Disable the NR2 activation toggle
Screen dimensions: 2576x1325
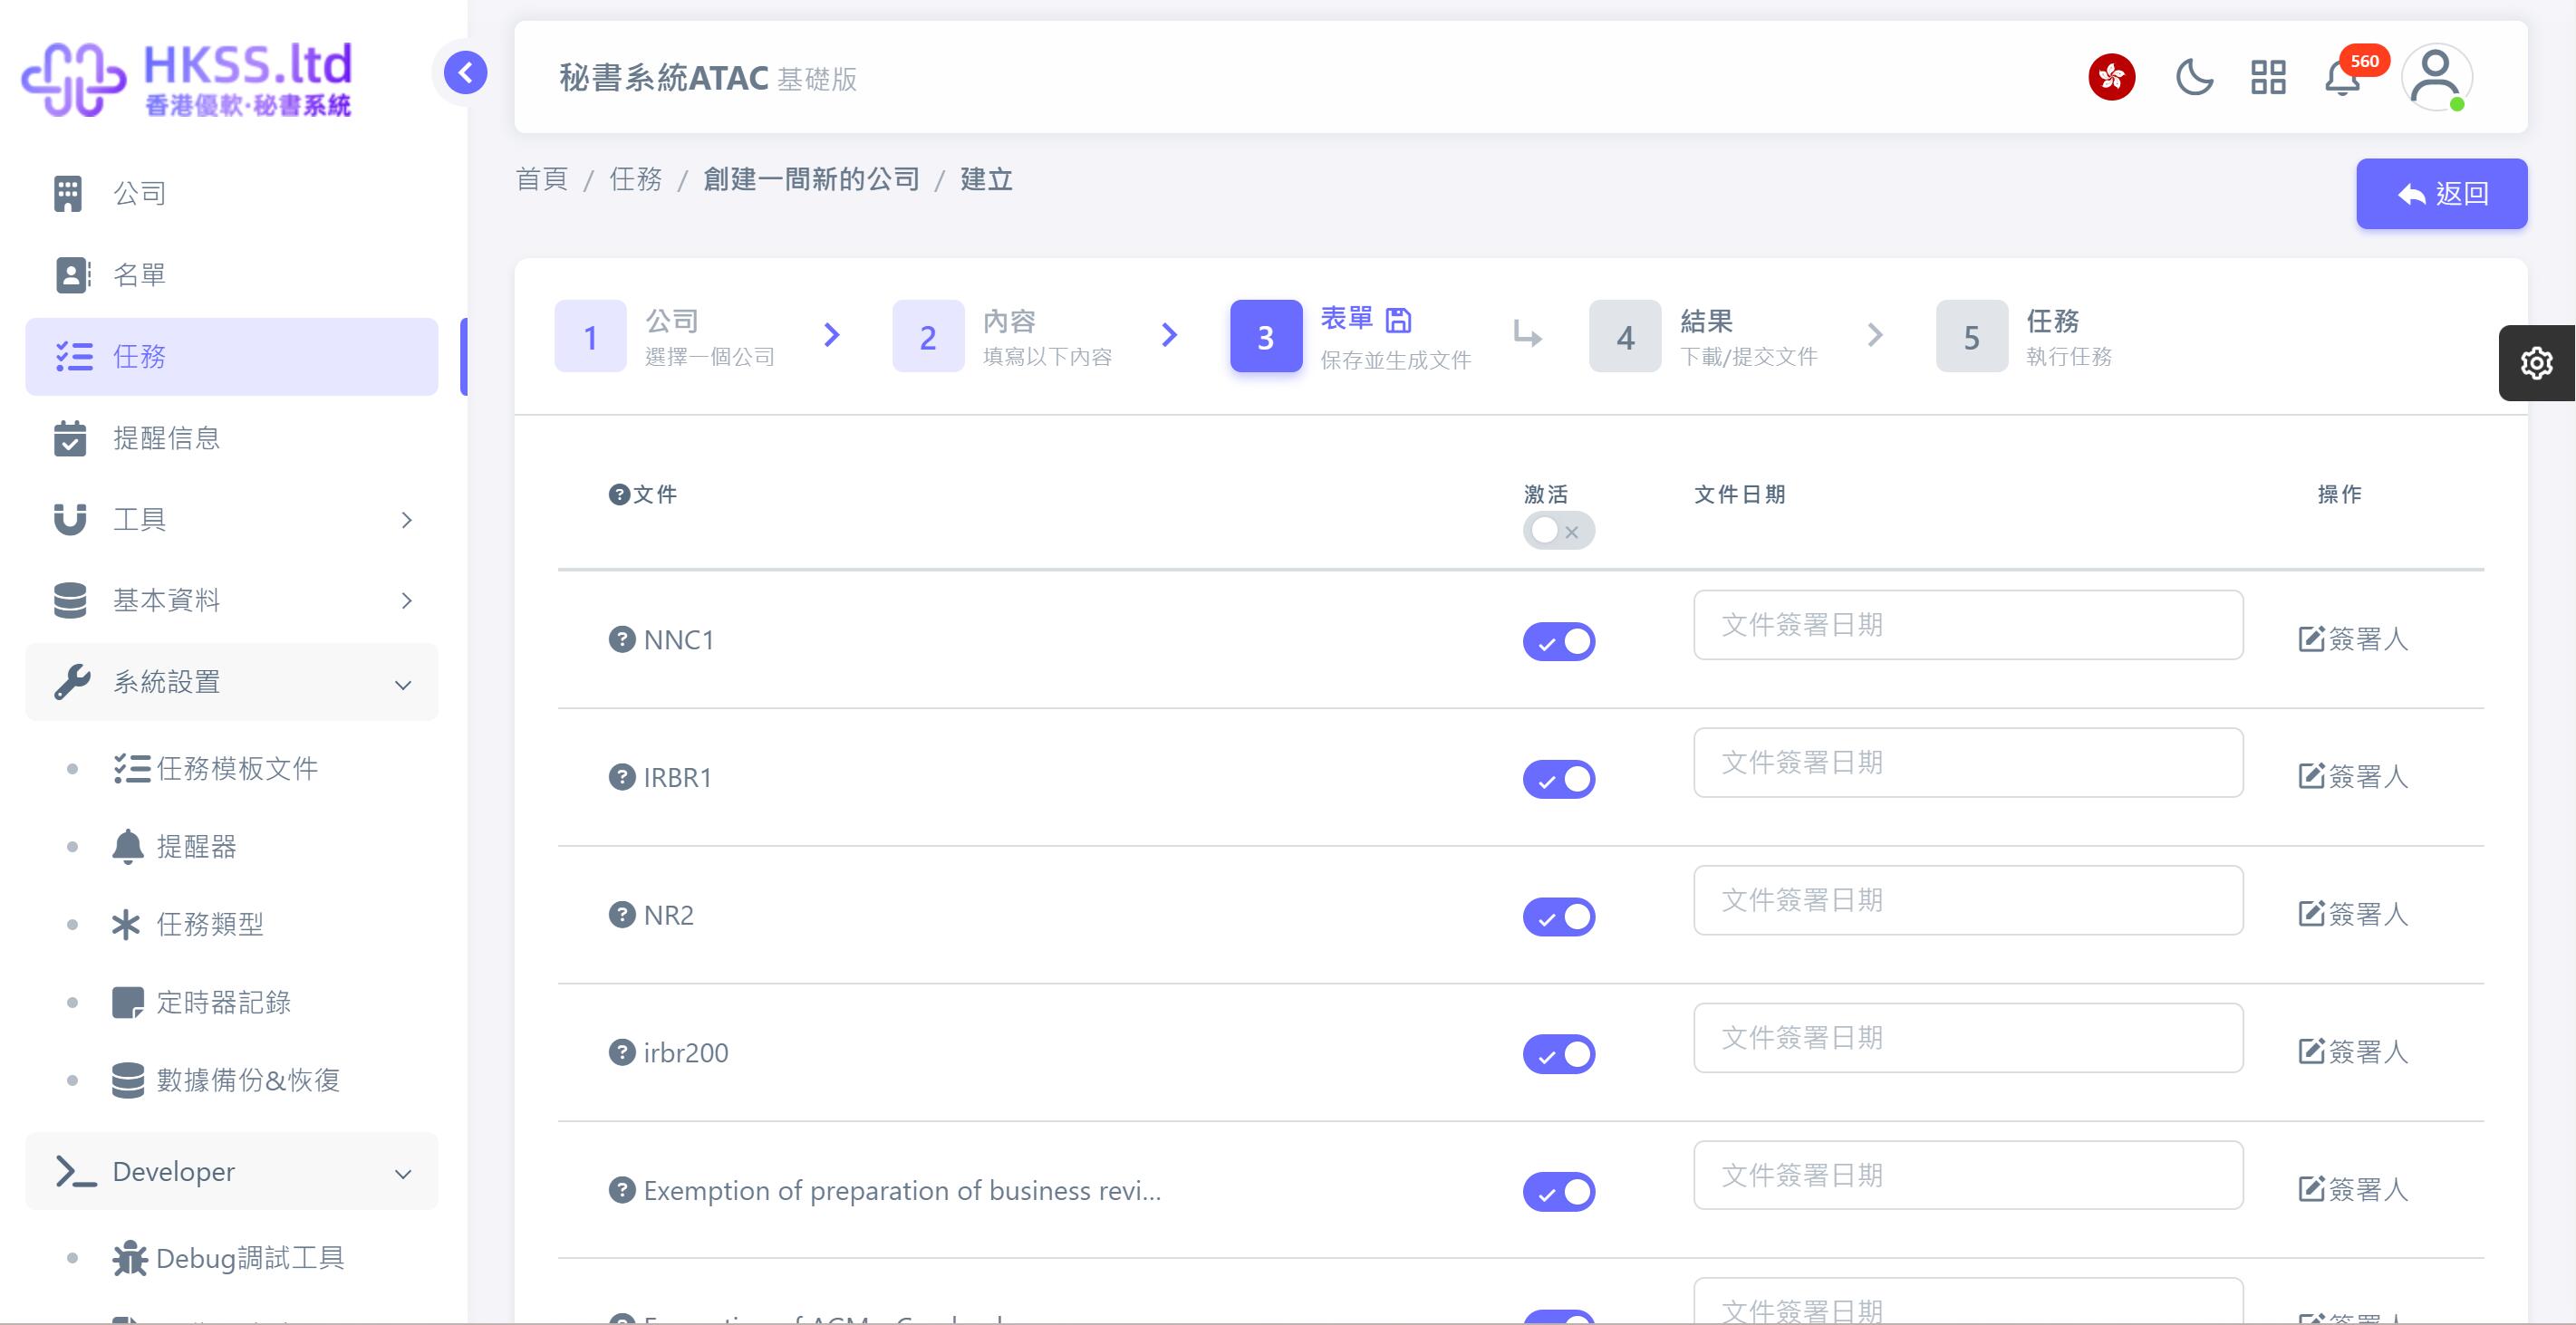click(1558, 917)
